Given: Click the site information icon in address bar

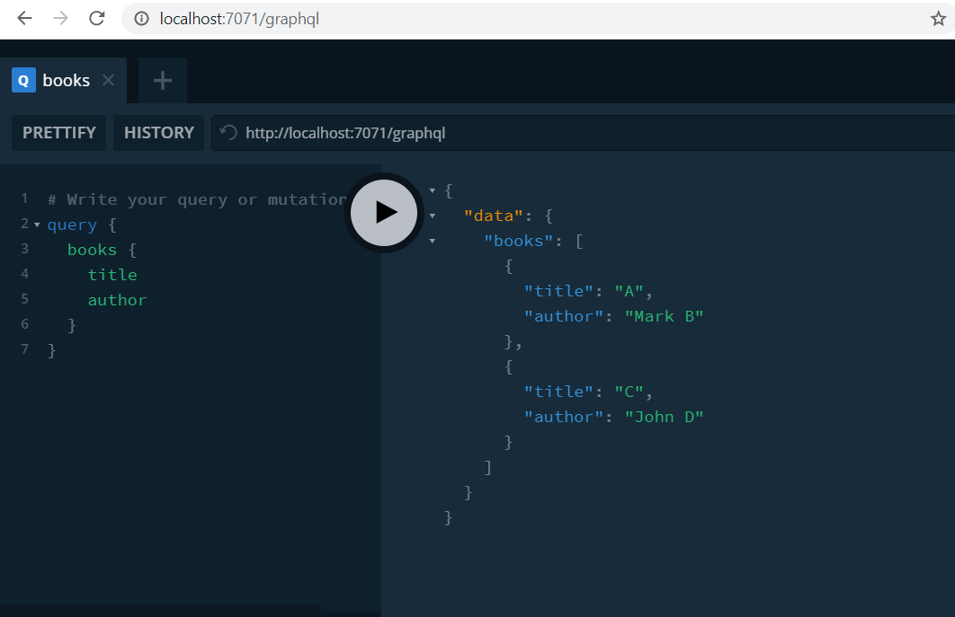Looking at the screenshot, I should [x=141, y=19].
